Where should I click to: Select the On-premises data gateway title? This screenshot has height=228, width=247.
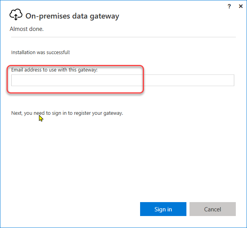(72, 16)
